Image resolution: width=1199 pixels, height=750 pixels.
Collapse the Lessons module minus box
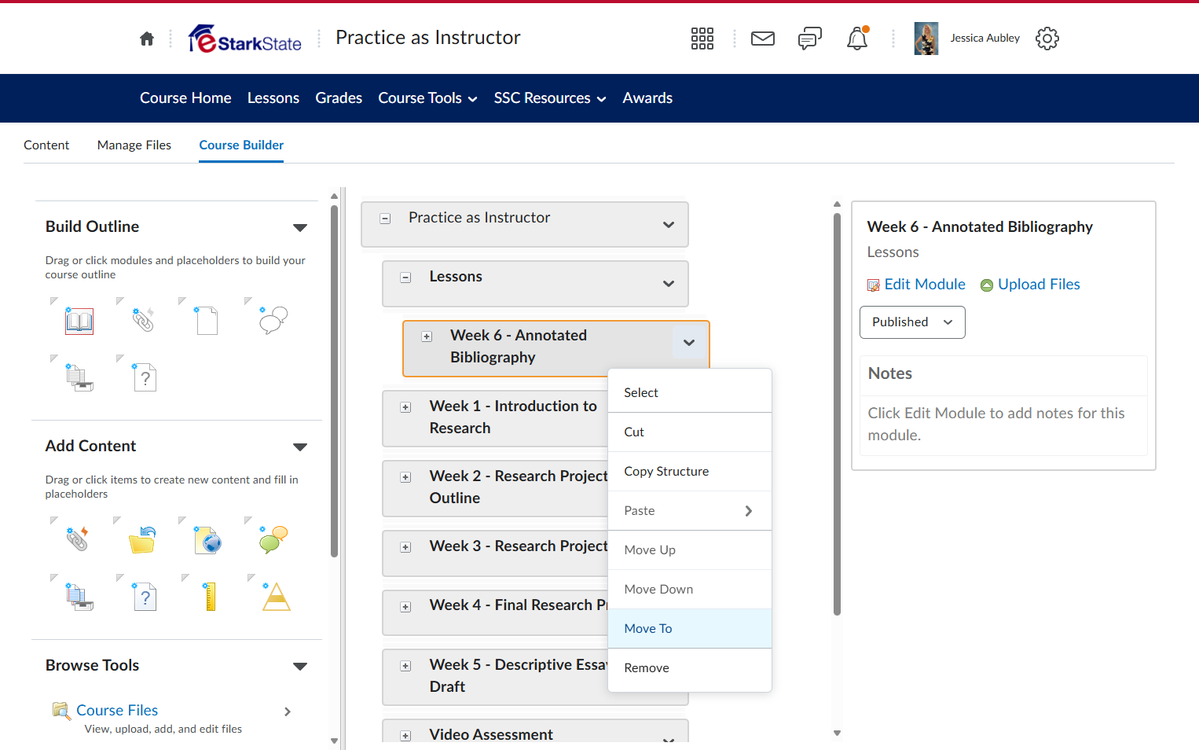click(405, 278)
